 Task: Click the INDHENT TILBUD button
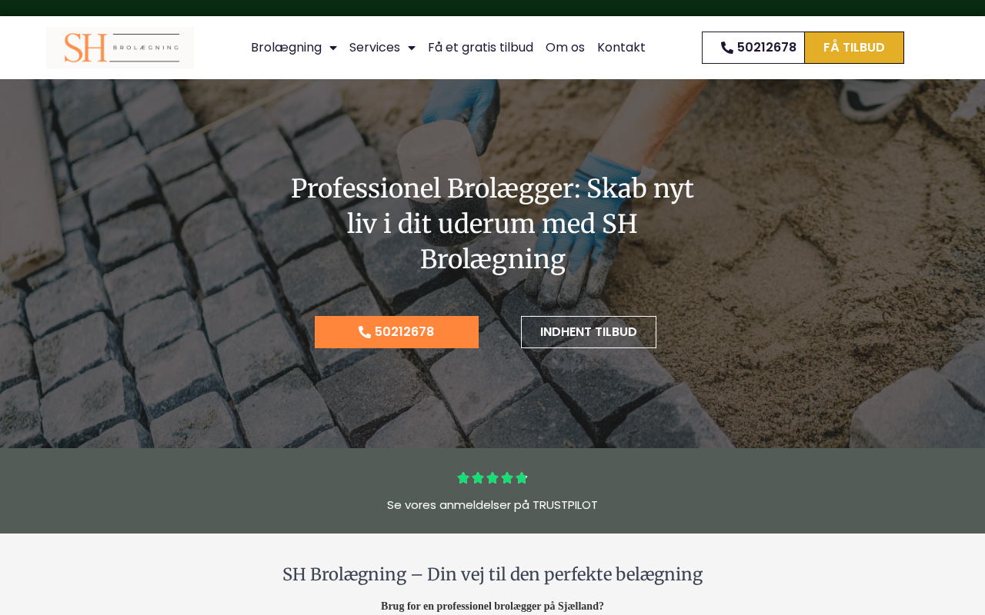tap(589, 332)
